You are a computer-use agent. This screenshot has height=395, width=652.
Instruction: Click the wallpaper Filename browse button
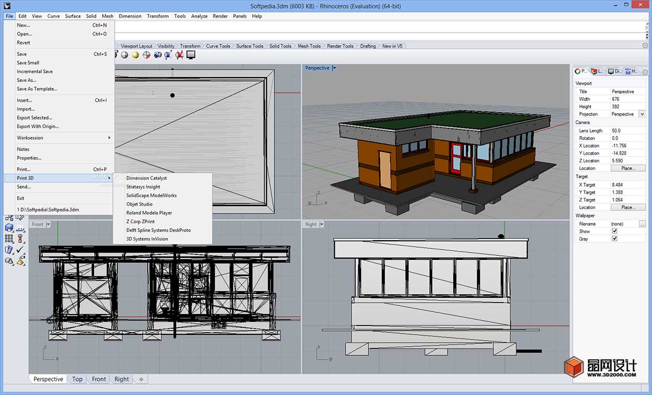point(642,223)
